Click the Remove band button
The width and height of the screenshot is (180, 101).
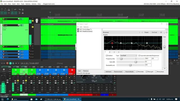118,72
